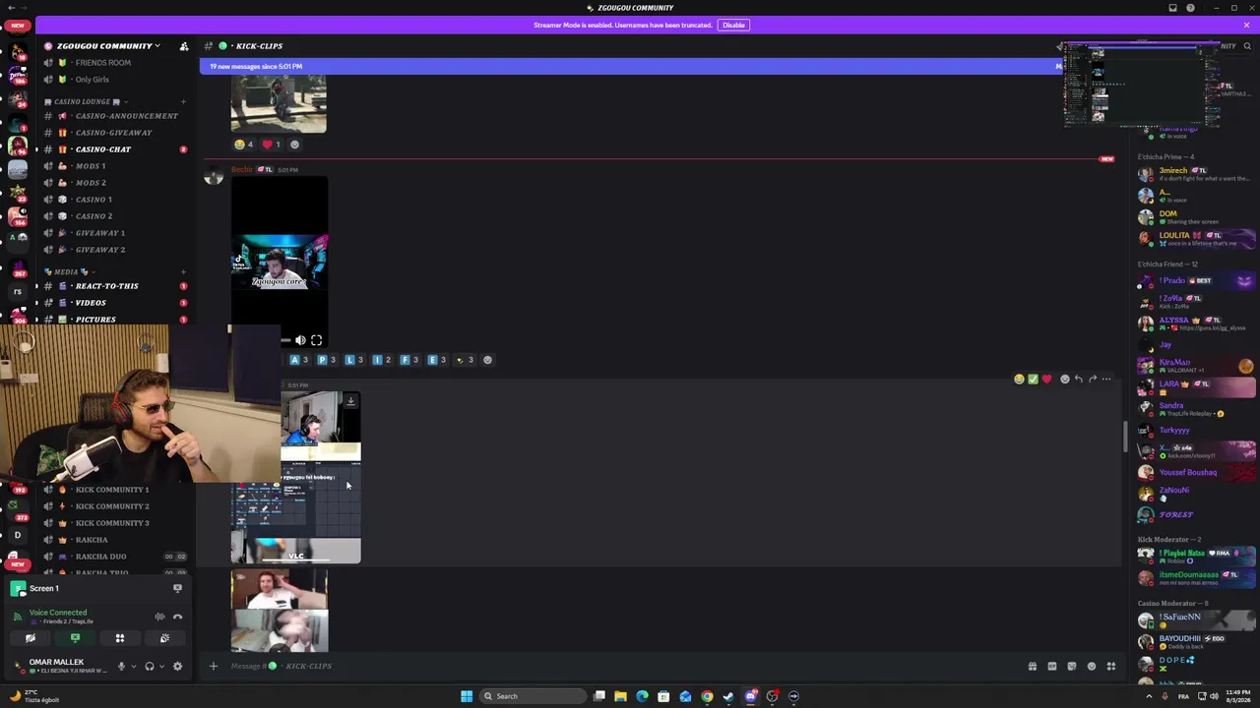The image size is (1260, 708).
Task: Open the REACT-TO-THIS channel
Action: coord(114,286)
